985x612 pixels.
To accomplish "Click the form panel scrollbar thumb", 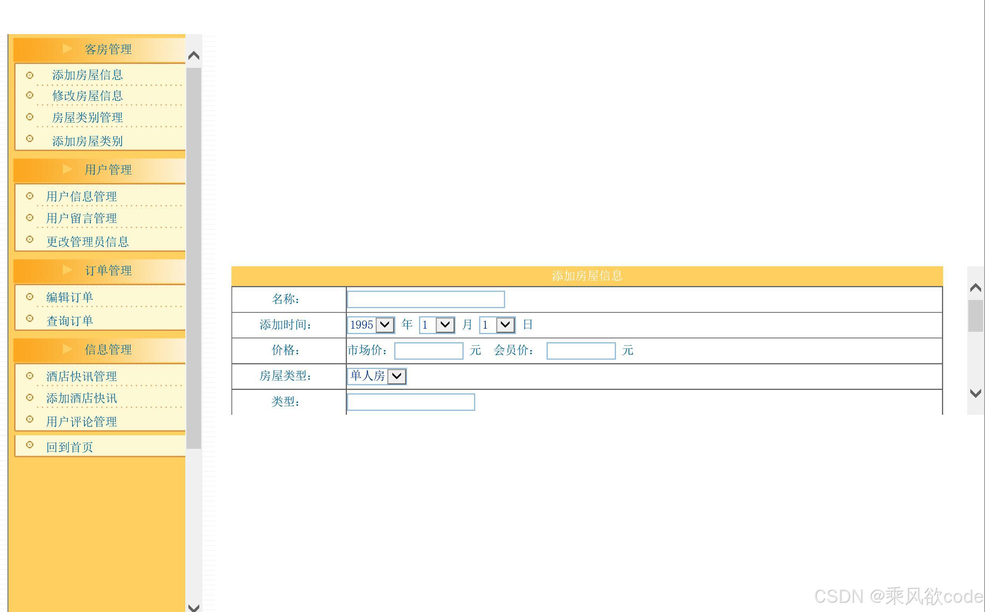I will pos(975,316).
